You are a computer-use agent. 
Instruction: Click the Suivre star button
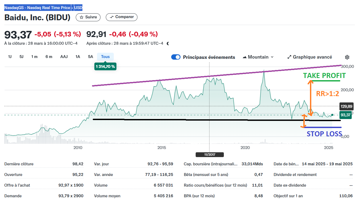(x=88, y=17)
